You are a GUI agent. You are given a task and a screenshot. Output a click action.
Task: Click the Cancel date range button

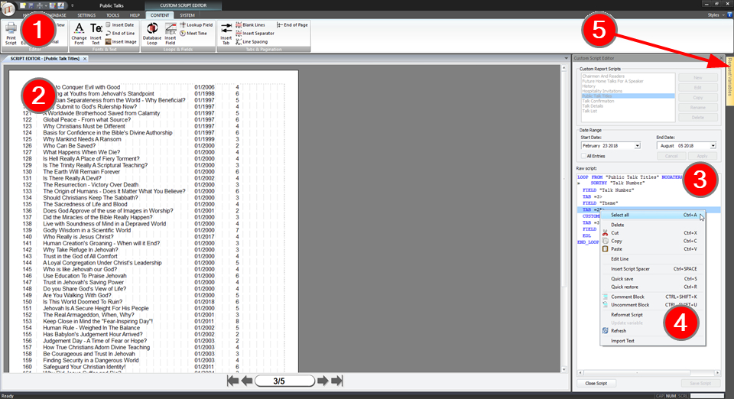pyautogui.click(x=671, y=156)
